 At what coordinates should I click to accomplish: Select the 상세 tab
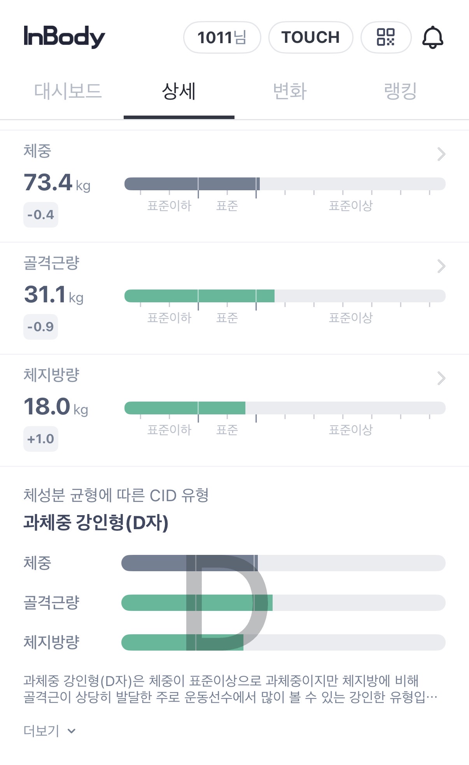(179, 92)
